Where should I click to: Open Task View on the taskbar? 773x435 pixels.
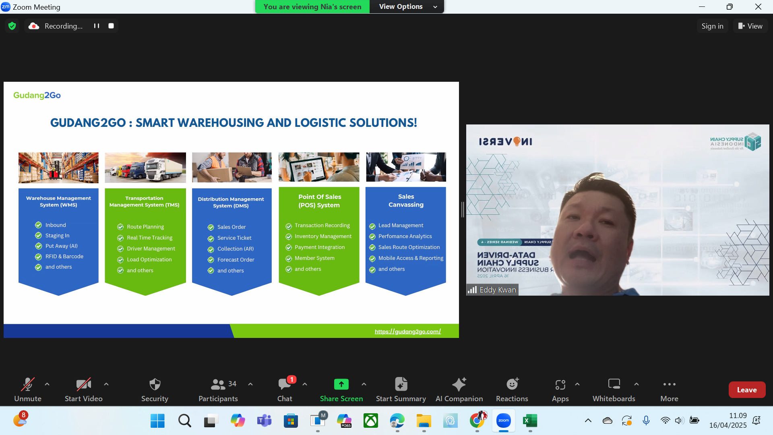click(211, 421)
